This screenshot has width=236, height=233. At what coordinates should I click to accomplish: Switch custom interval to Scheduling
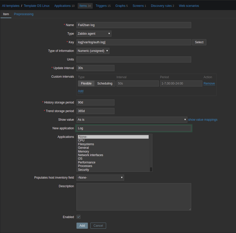105,83
